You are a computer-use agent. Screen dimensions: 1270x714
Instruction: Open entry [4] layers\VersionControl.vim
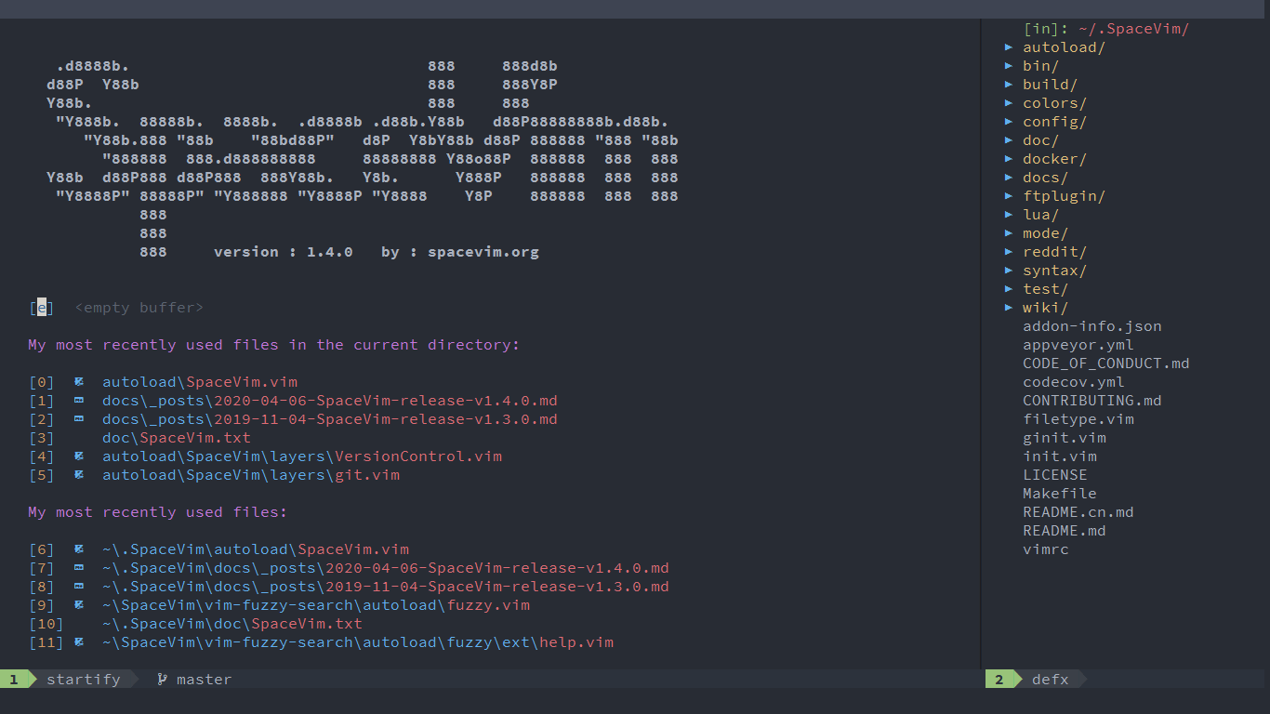click(265, 456)
